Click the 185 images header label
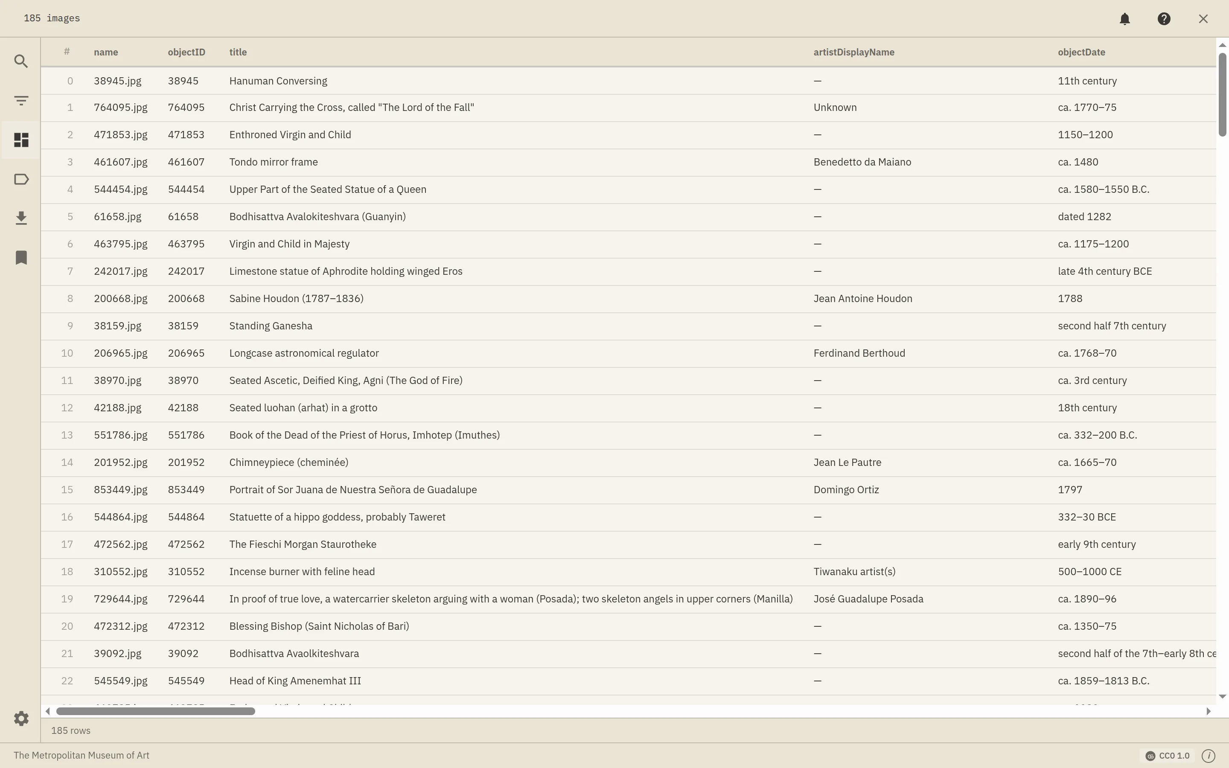Viewport: 1229px width, 768px height. 52,18
